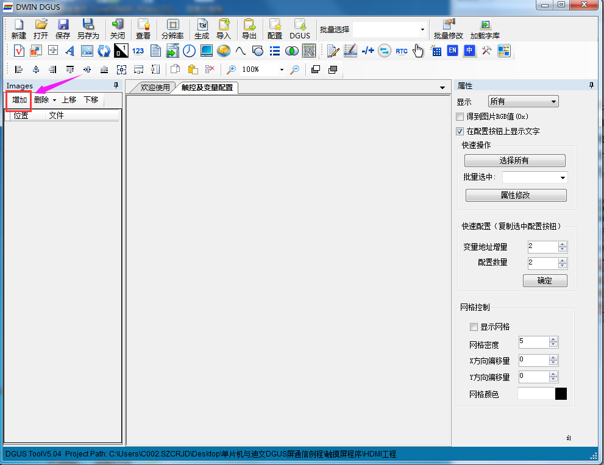Select the curve display tool icon
Image resolution: width=604 pixels, height=465 pixels.
point(240,51)
